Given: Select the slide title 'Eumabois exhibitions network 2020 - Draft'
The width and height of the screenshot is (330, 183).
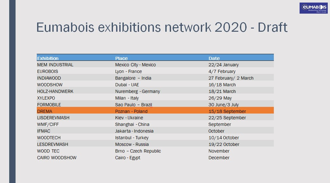Looking at the screenshot, I should click(x=162, y=28).
